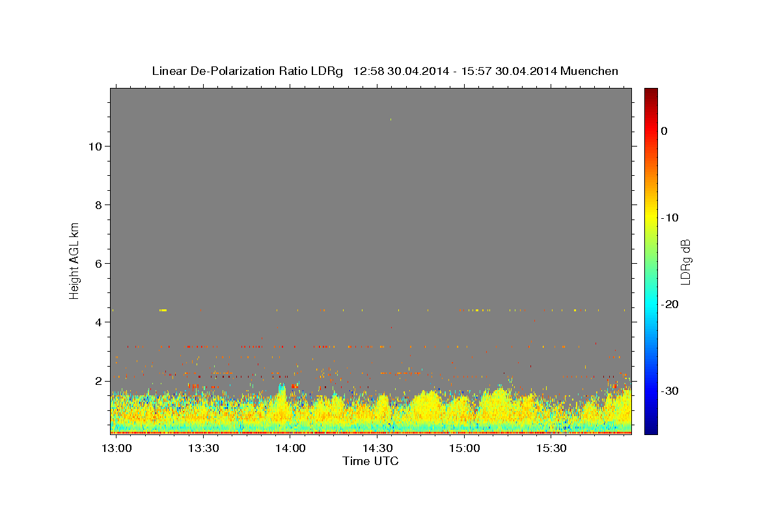Click the 14:30 time tick label
The image size is (781, 521).
pos(377,449)
